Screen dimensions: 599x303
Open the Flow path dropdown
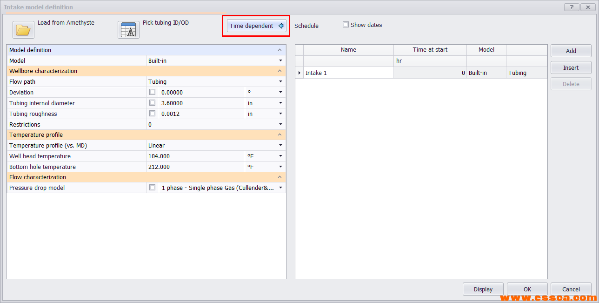pos(280,82)
